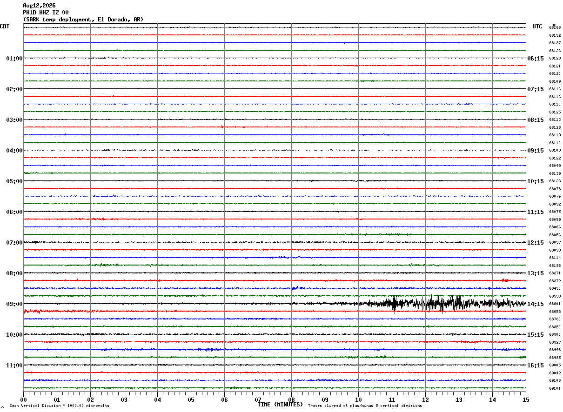Screen dimensions: 563x412
Task: Click the PH1D HHZ IZ 00 station label
Action: point(46,13)
